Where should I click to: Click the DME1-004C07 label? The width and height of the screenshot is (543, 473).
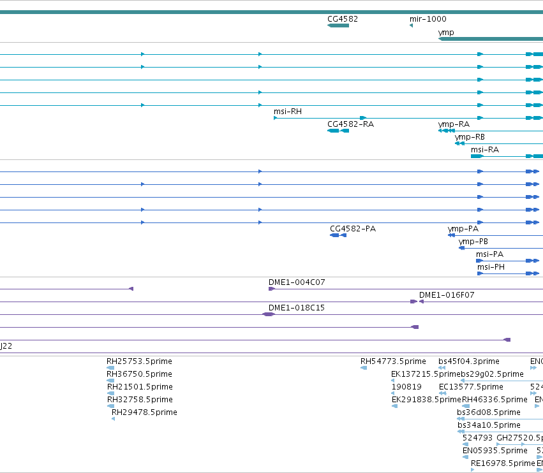pyautogui.click(x=297, y=282)
